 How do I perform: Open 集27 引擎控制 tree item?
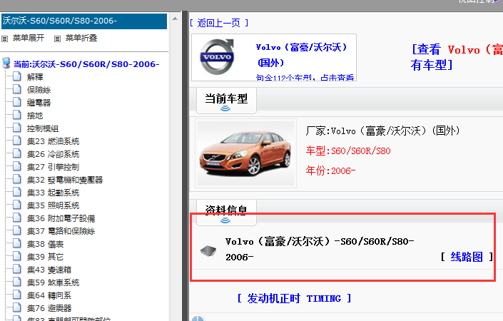[54, 167]
